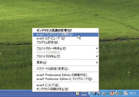Click the tray expand chevron button
The height and width of the screenshot is (97, 139).
pyautogui.click(x=90, y=93)
